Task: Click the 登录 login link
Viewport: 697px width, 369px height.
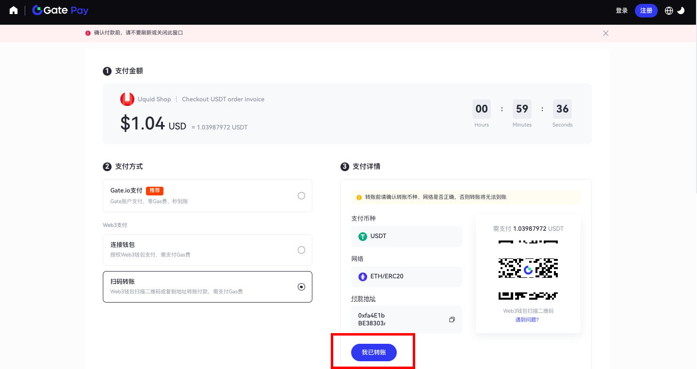Action: [621, 11]
